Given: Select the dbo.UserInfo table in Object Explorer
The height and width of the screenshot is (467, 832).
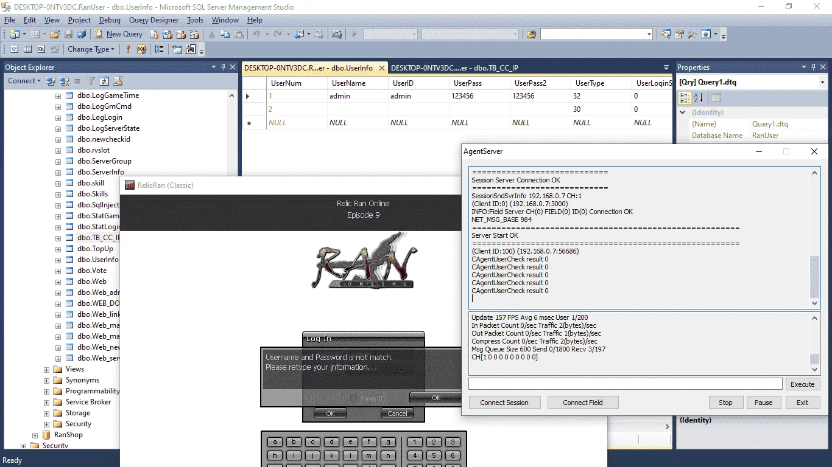Looking at the screenshot, I should tap(97, 260).
